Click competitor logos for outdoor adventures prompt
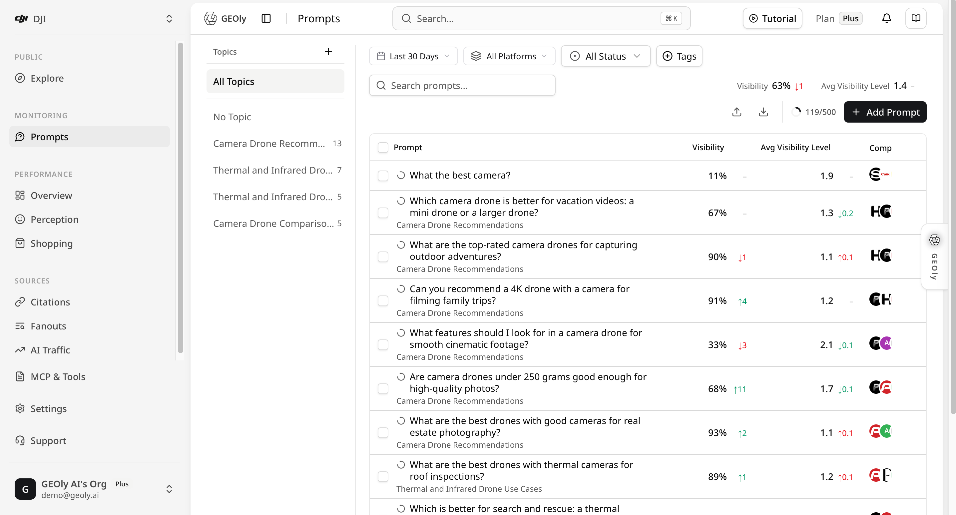 (881, 255)
